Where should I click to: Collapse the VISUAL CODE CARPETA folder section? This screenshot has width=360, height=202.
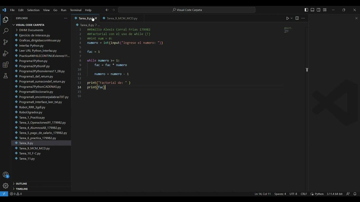(30, 25)
